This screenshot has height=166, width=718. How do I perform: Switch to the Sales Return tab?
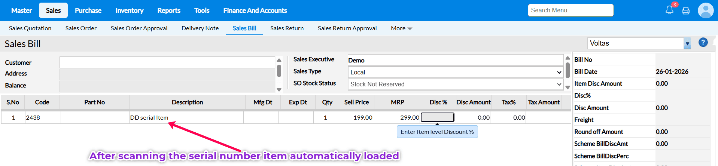pyautogui.click(x=287, y=28)
